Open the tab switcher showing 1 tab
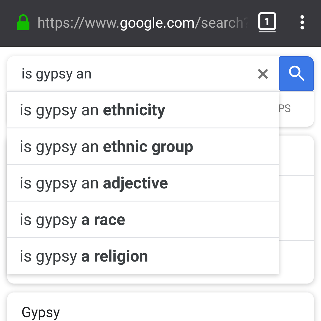The width and height of the screenshot is (321, 321). [x=267, y=22]
